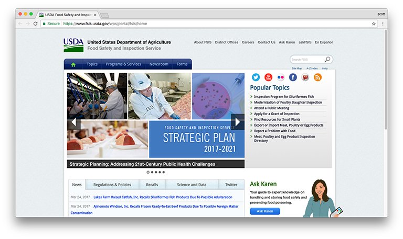
Task: Click the District Offices link
Action: tap(227, 42)
